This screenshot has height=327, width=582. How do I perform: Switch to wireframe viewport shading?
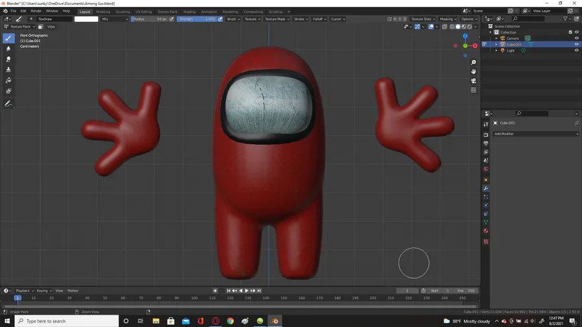point(452,26)
